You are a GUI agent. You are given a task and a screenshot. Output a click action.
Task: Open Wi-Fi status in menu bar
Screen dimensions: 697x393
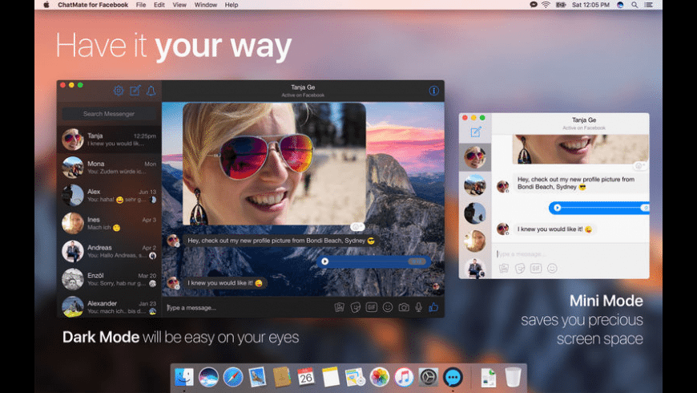click(546, 5)
